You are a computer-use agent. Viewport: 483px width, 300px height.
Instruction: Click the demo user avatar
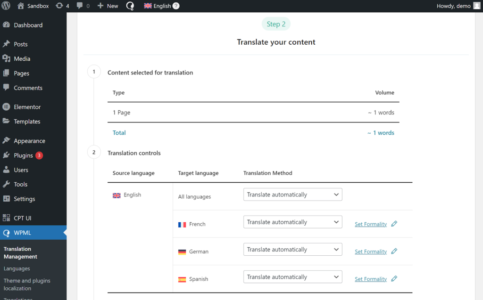[477, 6]
